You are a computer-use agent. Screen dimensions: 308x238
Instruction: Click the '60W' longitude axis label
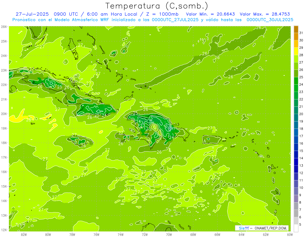pyautogui.click(x=290, y=234)
